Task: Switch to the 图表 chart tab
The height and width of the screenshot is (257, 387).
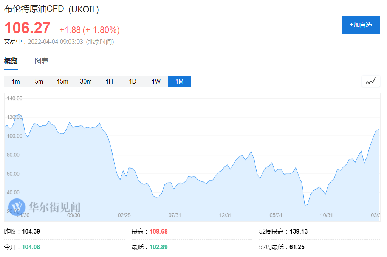Action: pos(41,61)
